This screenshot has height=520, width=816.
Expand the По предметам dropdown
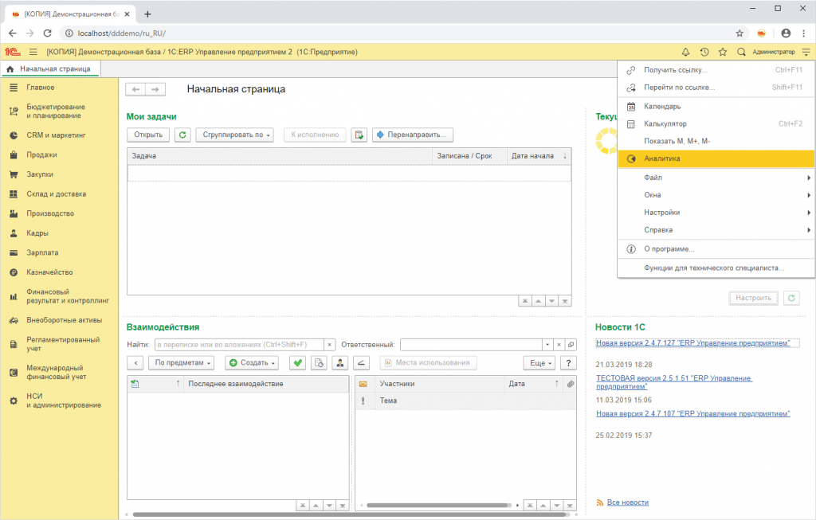(181, 363)
